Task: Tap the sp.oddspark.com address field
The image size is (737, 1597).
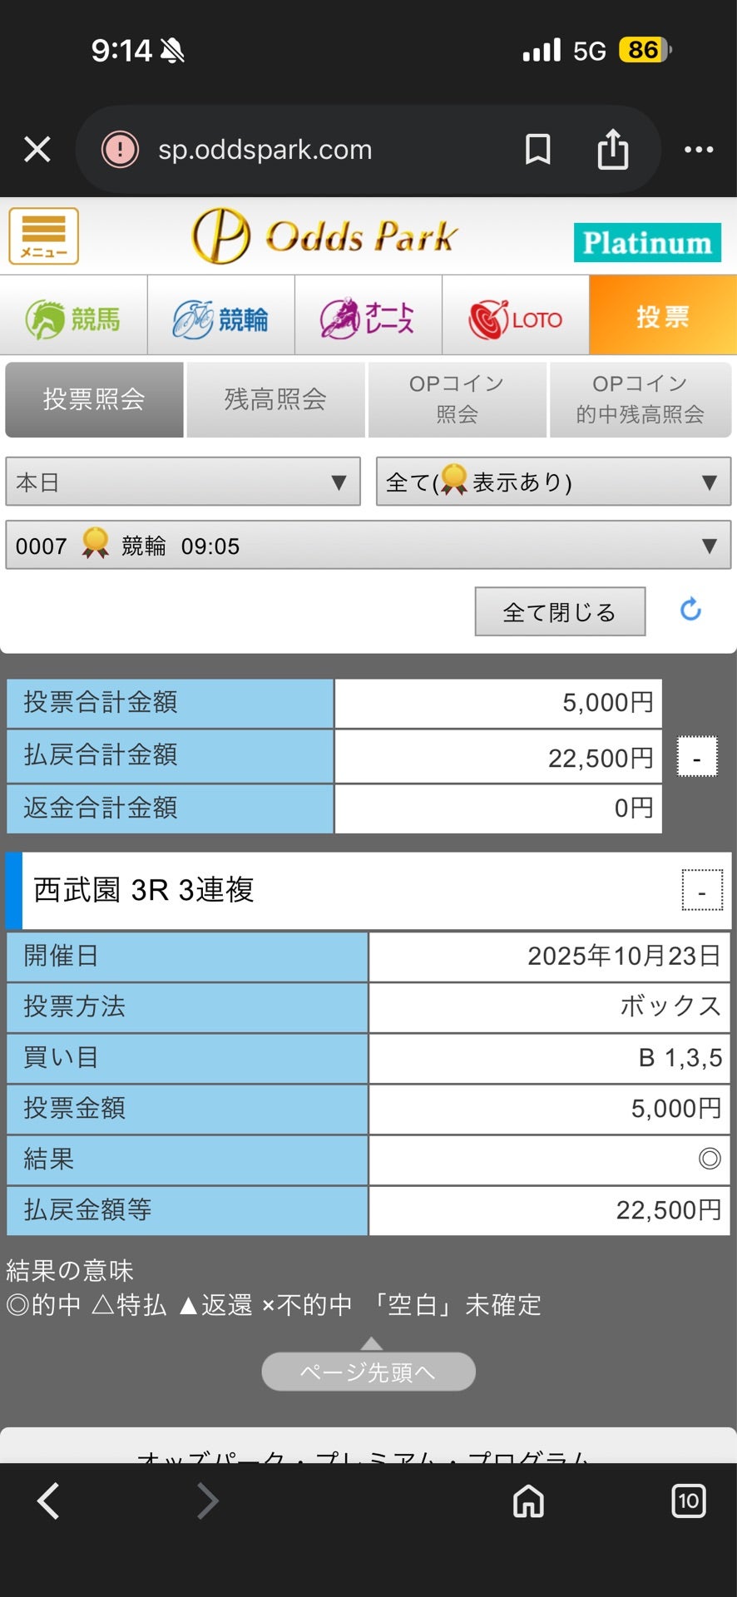Action: click(316, 150)
